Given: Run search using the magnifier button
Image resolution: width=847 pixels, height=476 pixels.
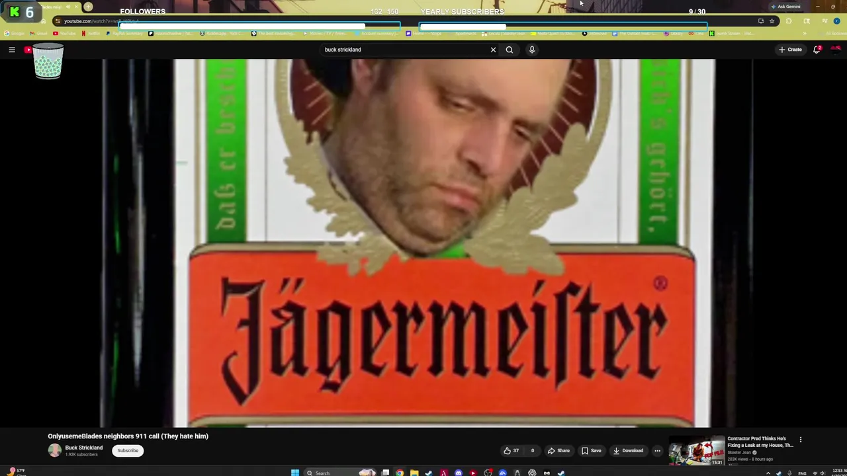Looking at the screenshot, I should (x=510, y=50).
